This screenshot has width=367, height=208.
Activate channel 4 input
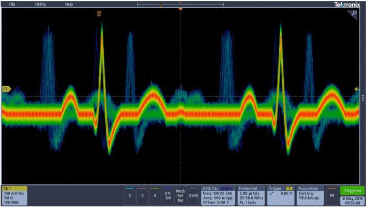point(155,195)
